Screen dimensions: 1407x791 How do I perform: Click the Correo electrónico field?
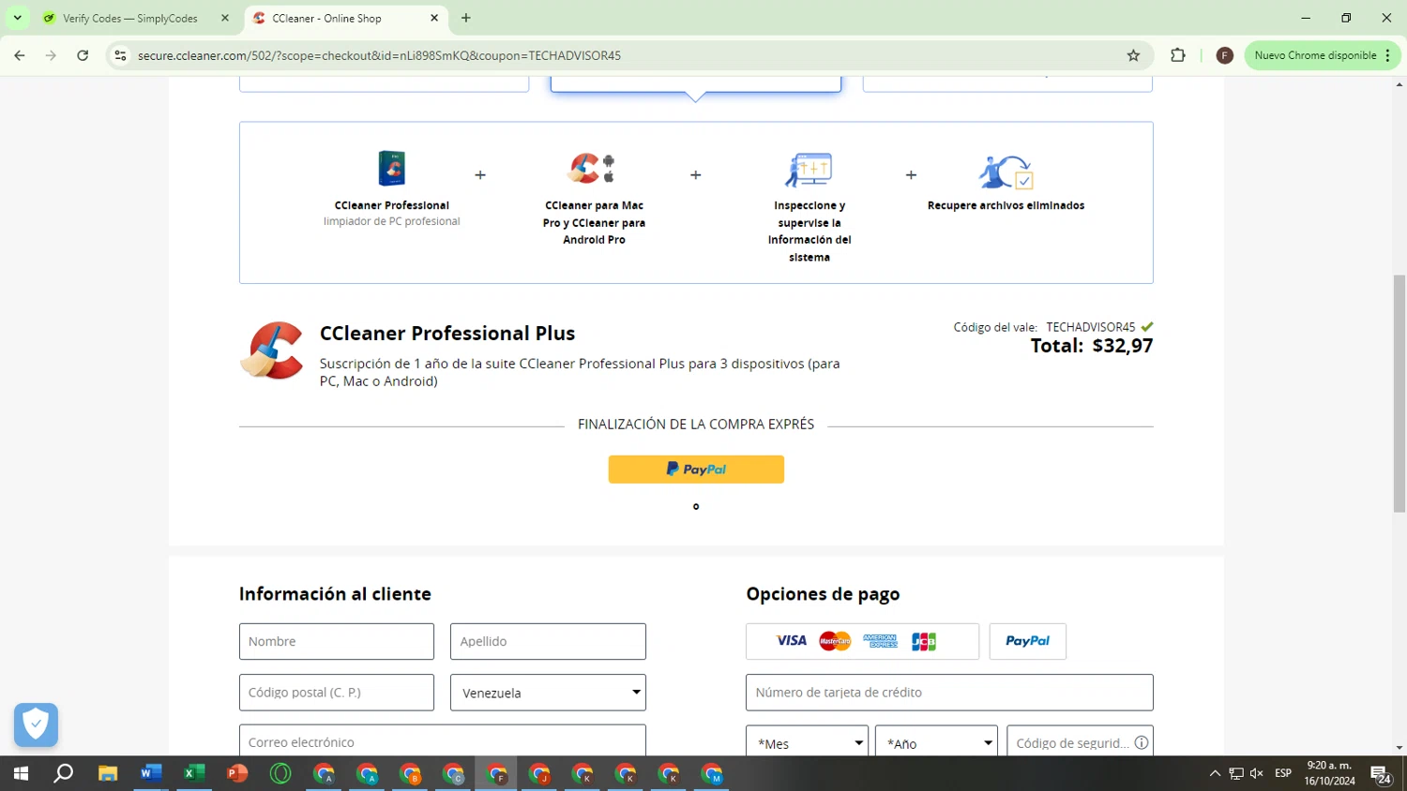pyautogui.click(x=443, y=740)
